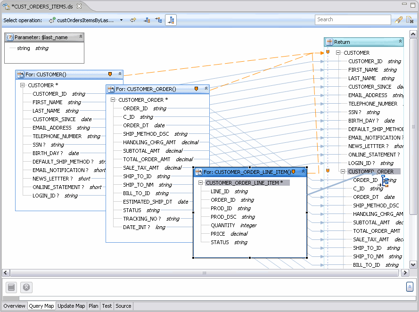This screenshot has width=419, height=312.
Task: Collapse the For: CUSTOMER_ORDER() block
Action: 206,89
